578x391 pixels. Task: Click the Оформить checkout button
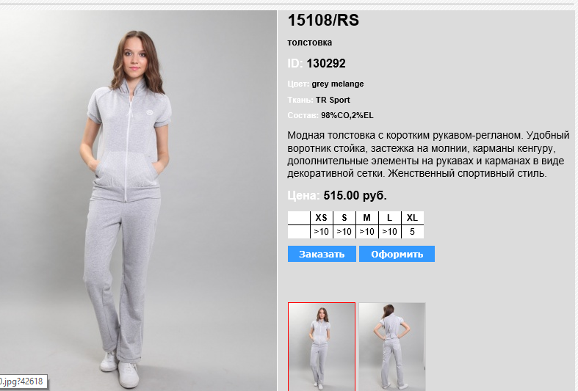coord(397,254)
